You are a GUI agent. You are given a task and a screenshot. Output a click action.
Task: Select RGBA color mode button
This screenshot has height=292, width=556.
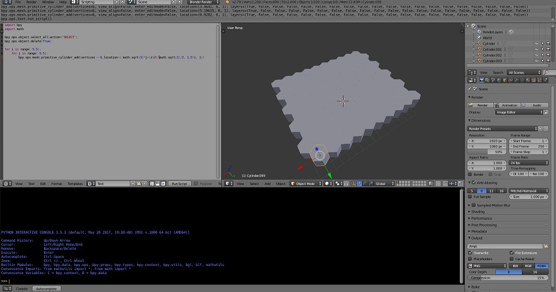click(542, 266)
